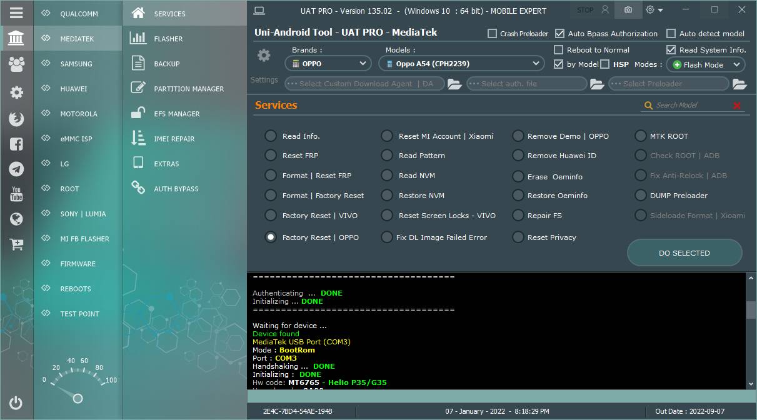Open the gear icon in left sidebar
Image resolution: width=757 pixels, height=420 pixels.
(x=16, y=92)
